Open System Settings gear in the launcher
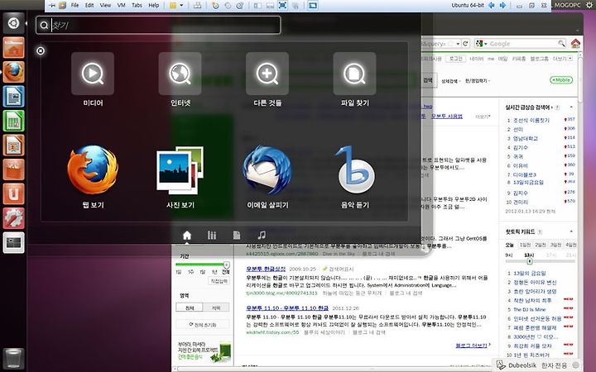The height and width of the screenshot is (372, 596). pyautogui.click(x=14, y=218)
